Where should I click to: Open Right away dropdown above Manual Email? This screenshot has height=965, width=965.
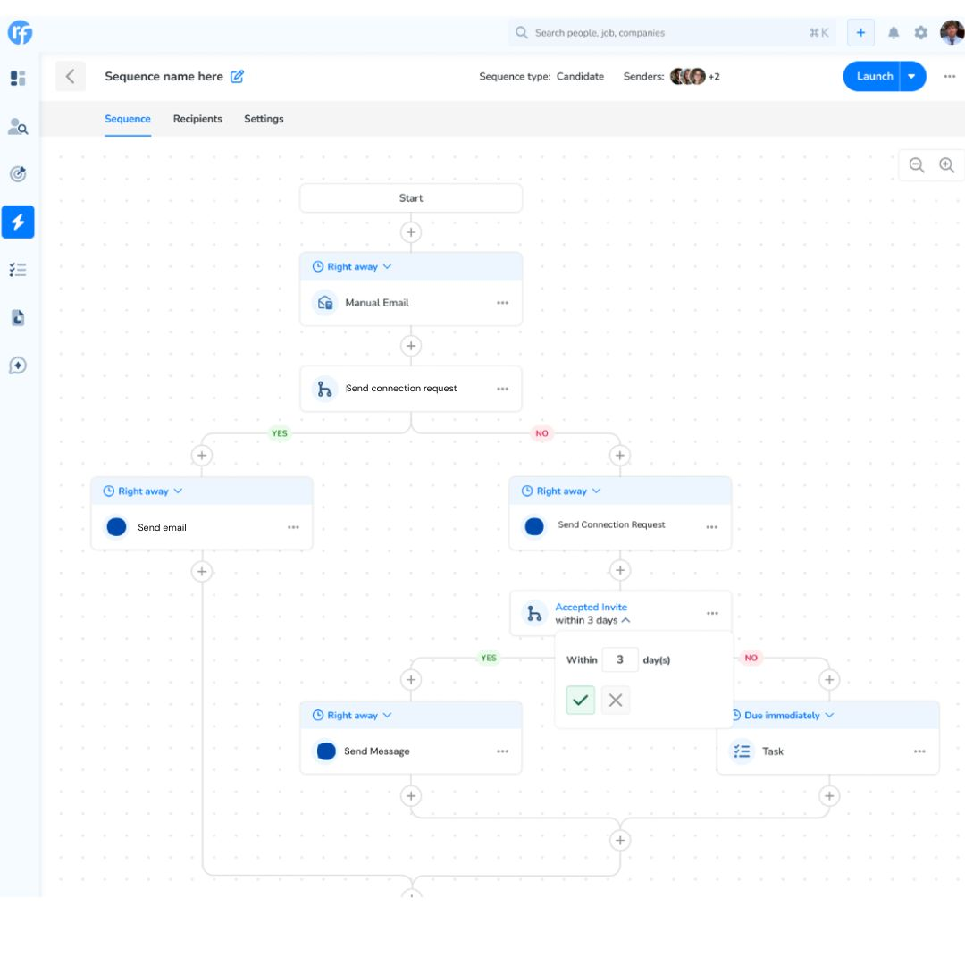(x=352, y=266)
